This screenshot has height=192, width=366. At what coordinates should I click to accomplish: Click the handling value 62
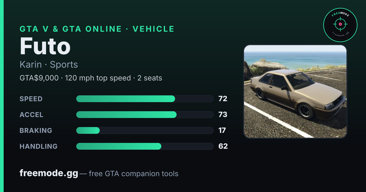coord(223,146)
